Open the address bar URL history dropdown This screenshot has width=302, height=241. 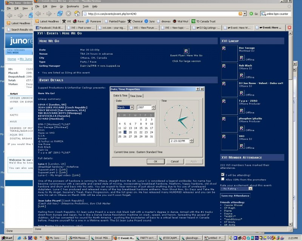pyautogui.click(x=245, y=14)
